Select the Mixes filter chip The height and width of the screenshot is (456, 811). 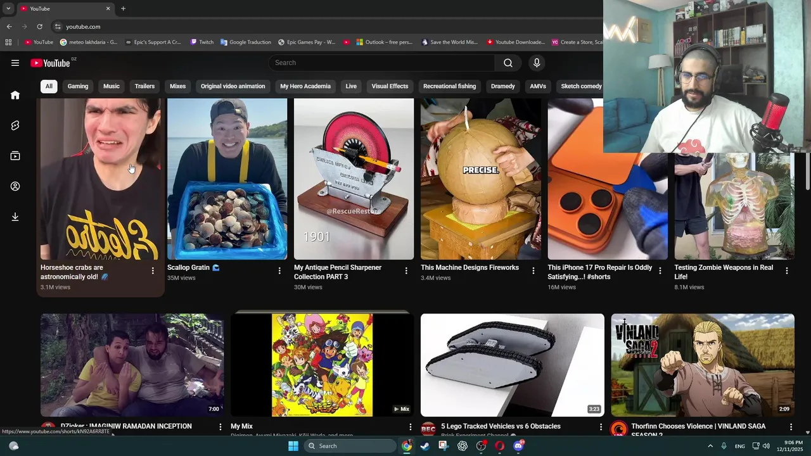click(x=178, y=86)
